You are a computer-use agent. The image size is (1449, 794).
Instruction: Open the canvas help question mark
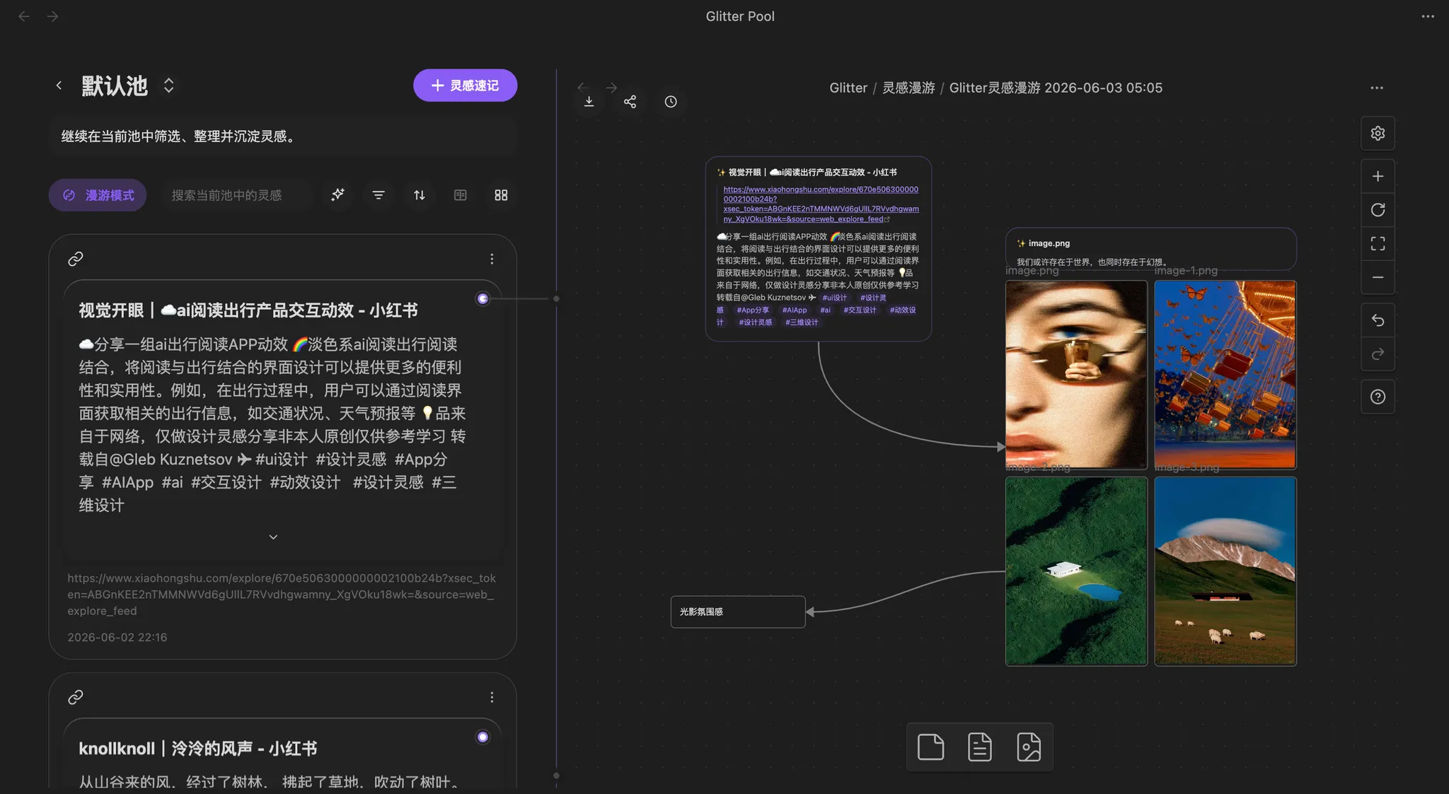click(1378, 397)
